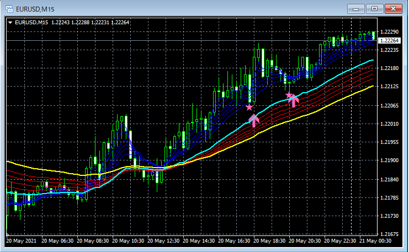Click the EURUSD,M15 symbol label inside chart
Image resolution: width=409 pixels, height=252 pixels.
(x=31, y=23)
